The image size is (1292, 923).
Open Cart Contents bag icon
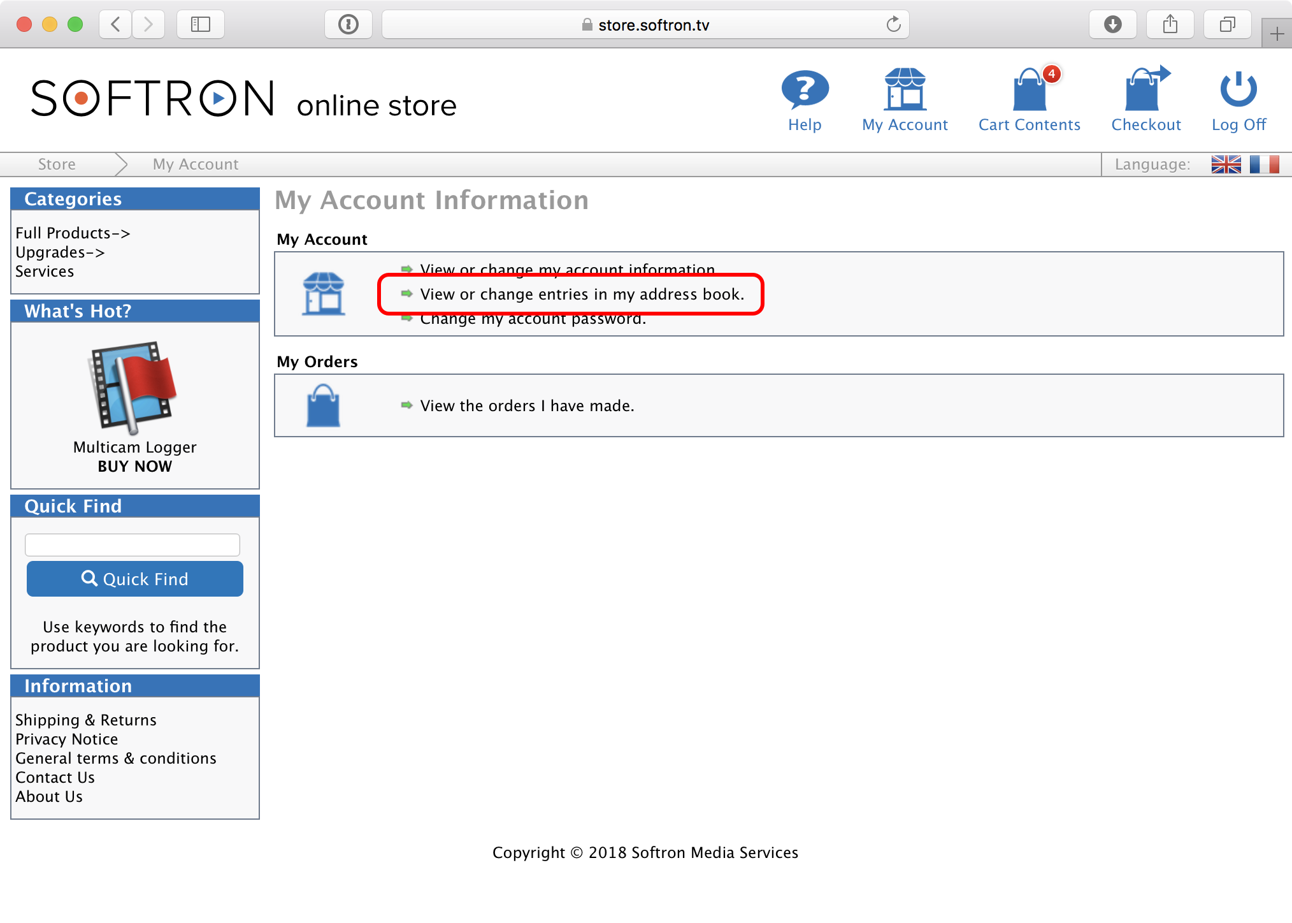(x=1030, y=89)
